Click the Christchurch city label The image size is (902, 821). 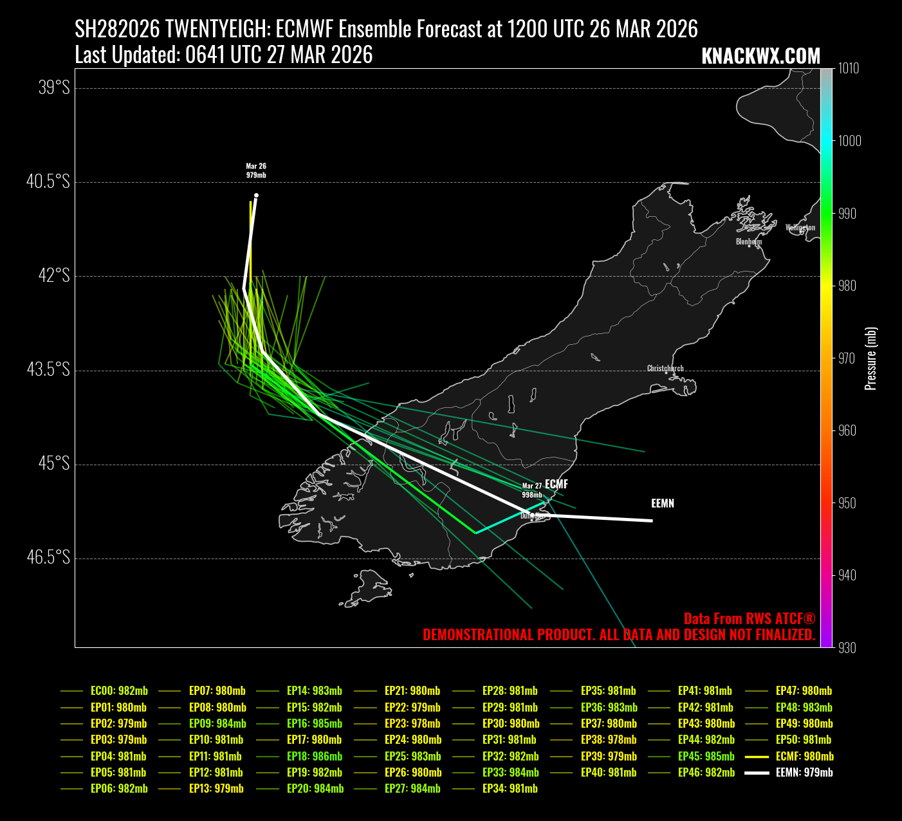665,369
